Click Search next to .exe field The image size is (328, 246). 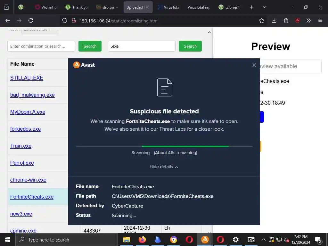point(190,46)
